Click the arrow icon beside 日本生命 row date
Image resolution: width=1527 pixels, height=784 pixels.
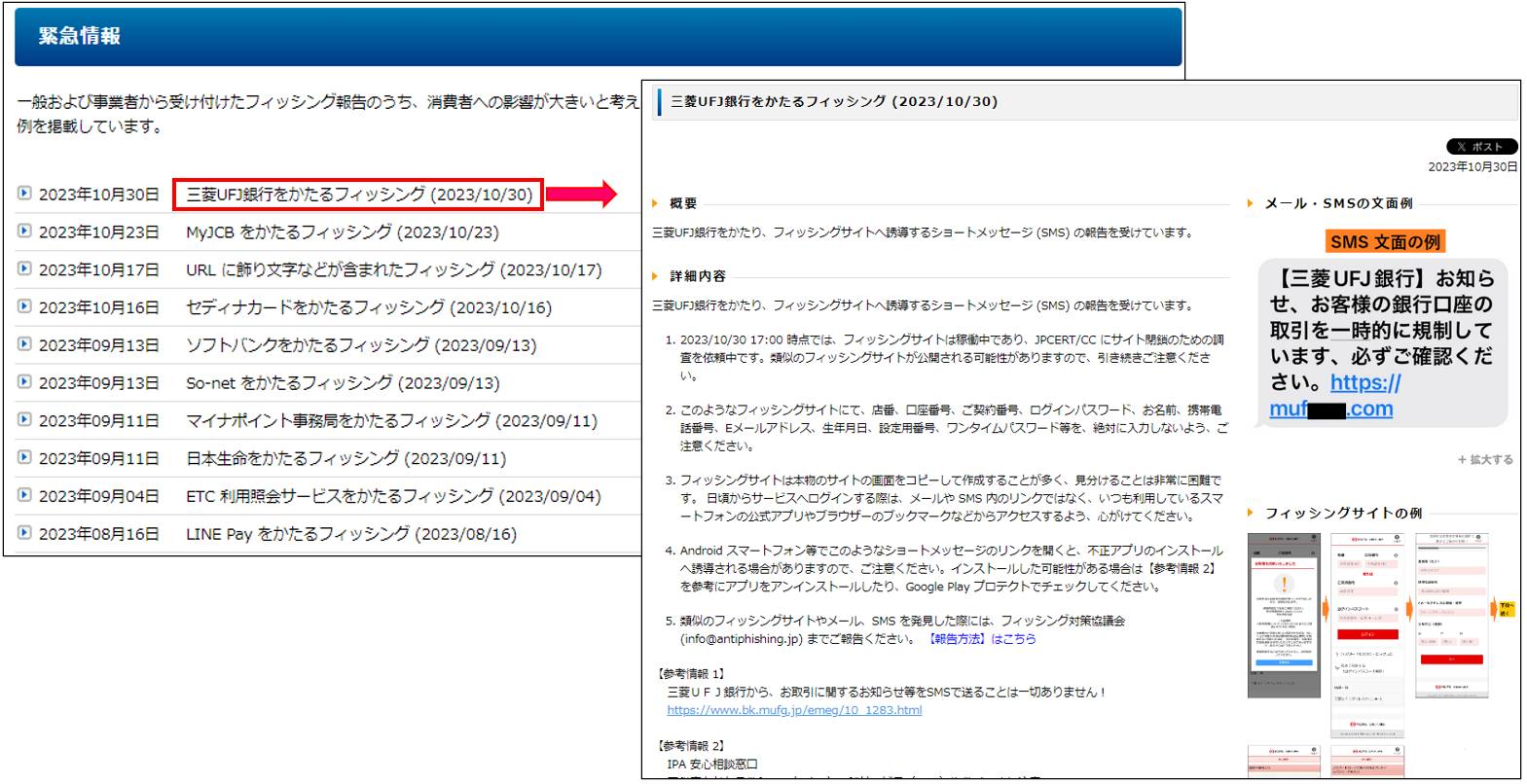(x=24, y=457)
